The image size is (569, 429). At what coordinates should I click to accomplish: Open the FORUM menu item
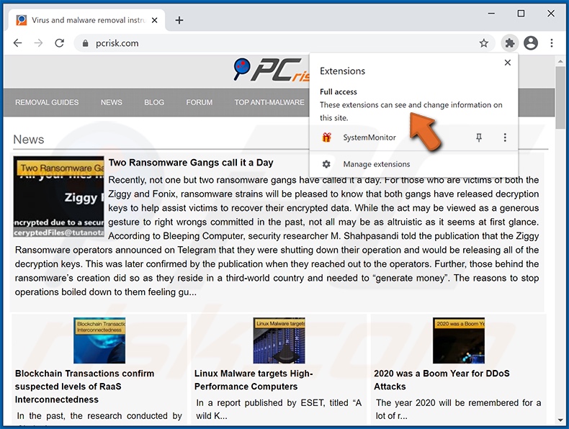tap(200, 103)
